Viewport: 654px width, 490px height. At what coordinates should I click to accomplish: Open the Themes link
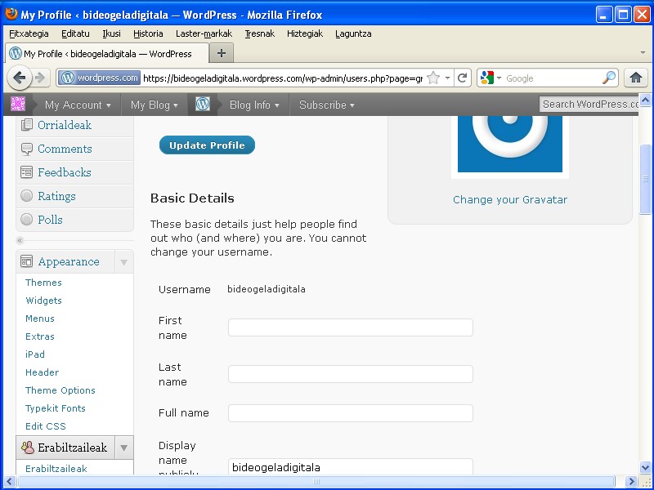(x=43, y=283)
